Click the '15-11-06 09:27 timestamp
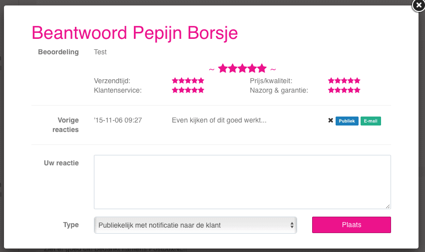This screenshot has height=252, width=425. pyautogui.click(x=118, y=120)
